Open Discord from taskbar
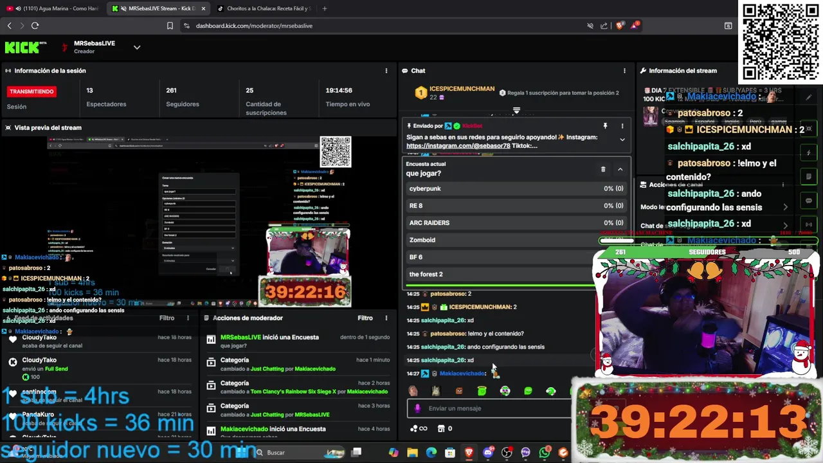823x463 pixels. pyautogui.click(x=488, y=453)
